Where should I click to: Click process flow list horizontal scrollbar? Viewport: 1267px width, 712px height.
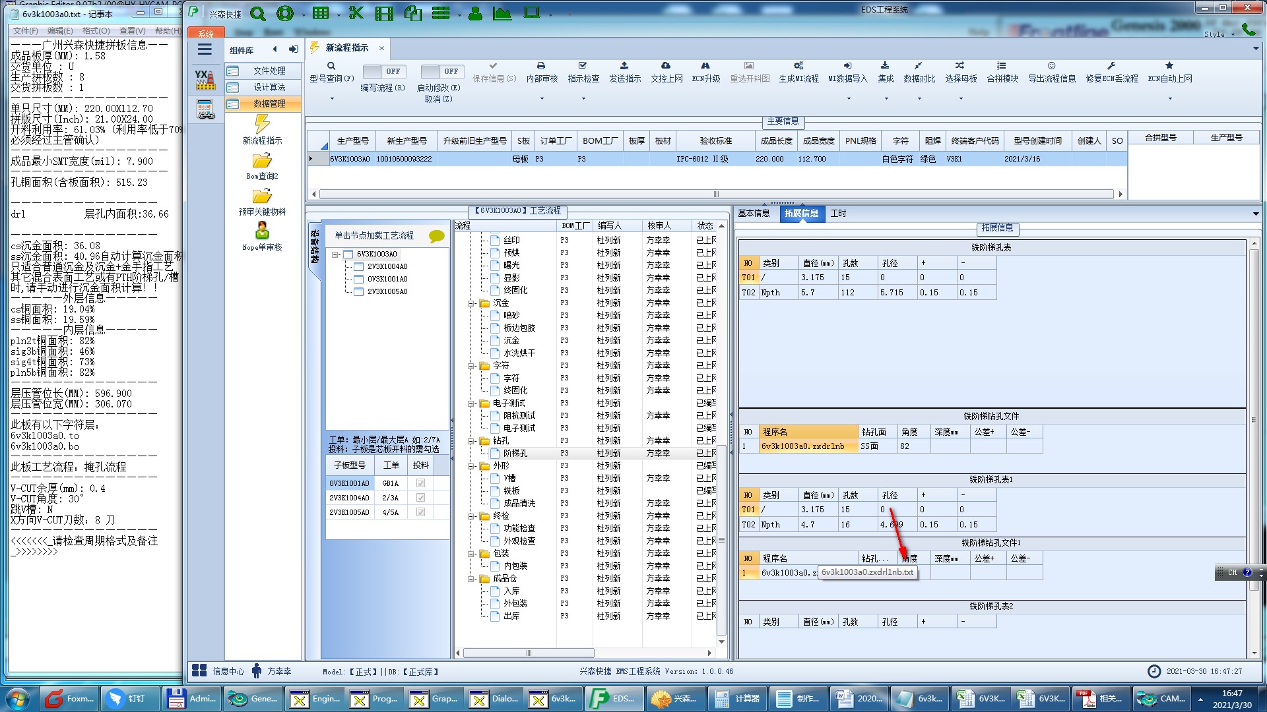[529, 653]
